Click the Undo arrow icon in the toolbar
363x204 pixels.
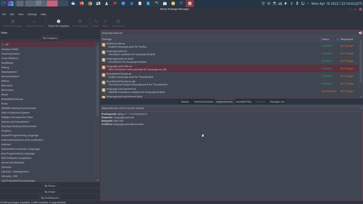coord(95,22)
